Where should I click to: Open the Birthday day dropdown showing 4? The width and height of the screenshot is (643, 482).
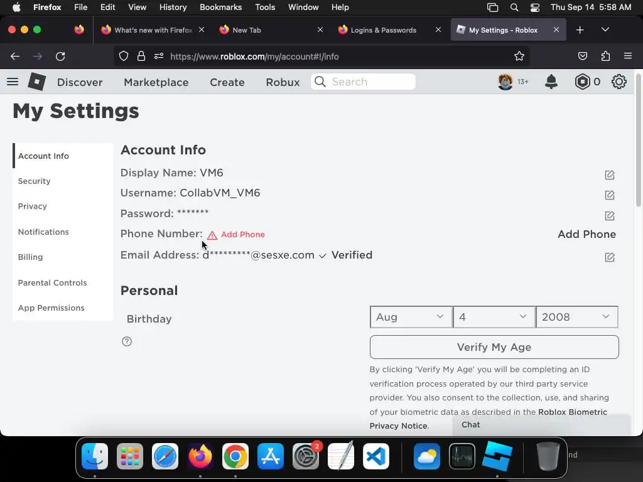coord(494,317)
